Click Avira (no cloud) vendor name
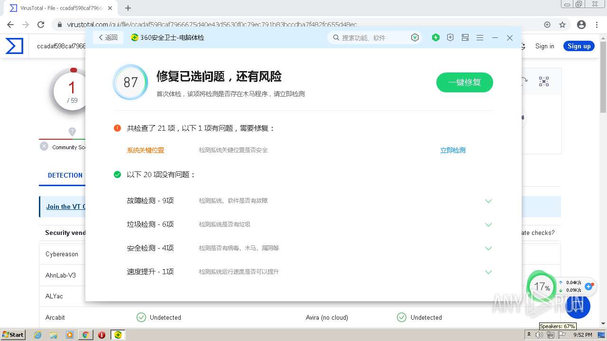 [x=327, y=317]
